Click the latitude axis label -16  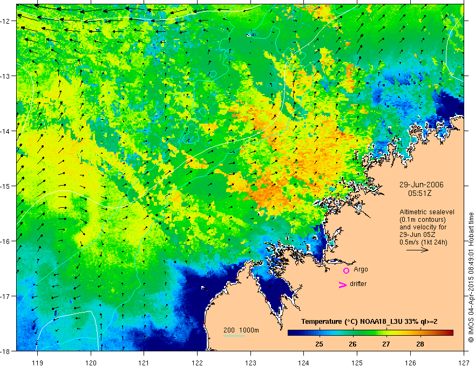click(5, 241)
